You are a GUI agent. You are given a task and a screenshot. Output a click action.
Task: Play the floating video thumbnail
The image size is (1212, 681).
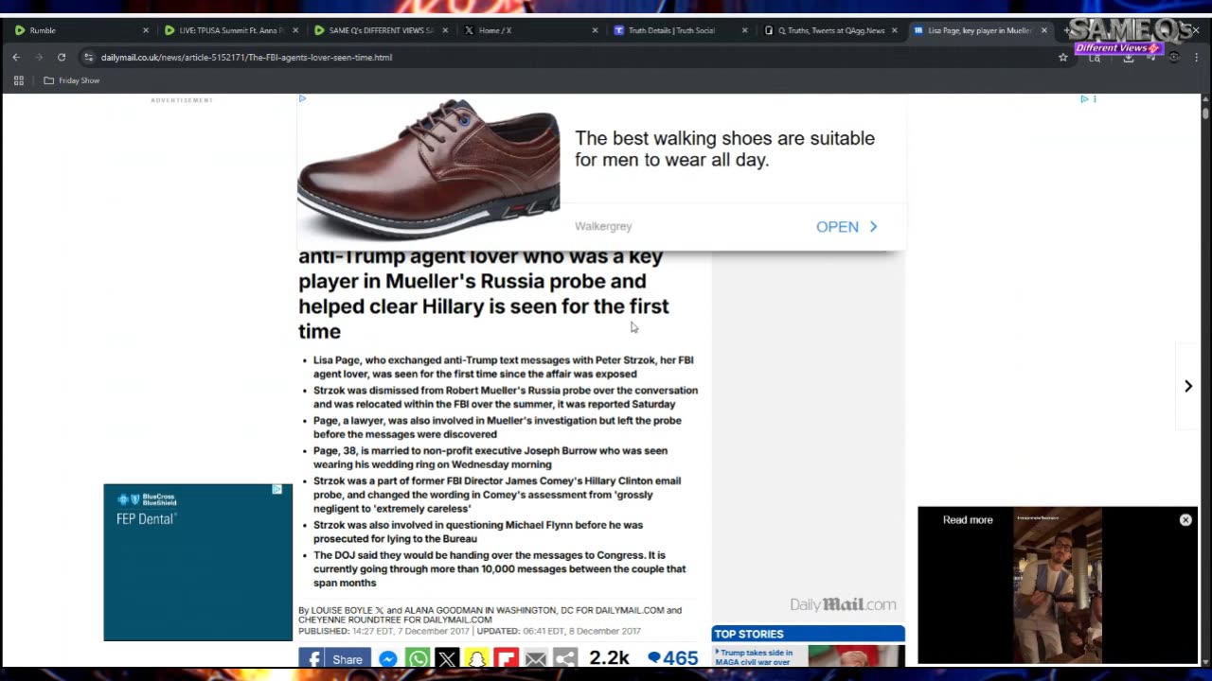pyautogui.click(x=1058, y=585)
